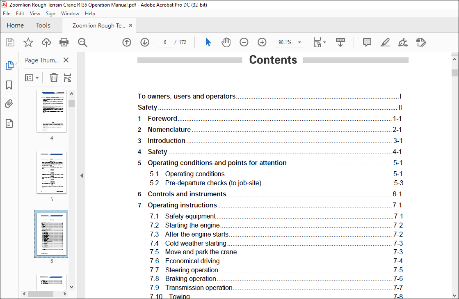
Task: Open the Attachments paperclip panel
Action: click(9, 104)
